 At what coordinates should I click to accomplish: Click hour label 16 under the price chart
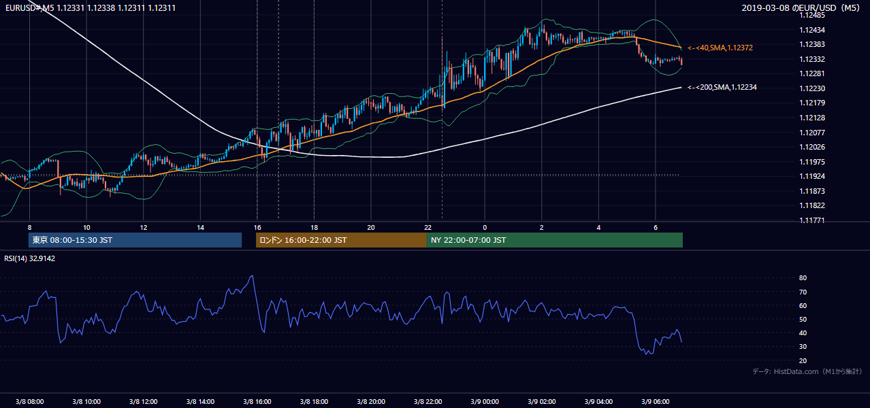pos(257,227)
